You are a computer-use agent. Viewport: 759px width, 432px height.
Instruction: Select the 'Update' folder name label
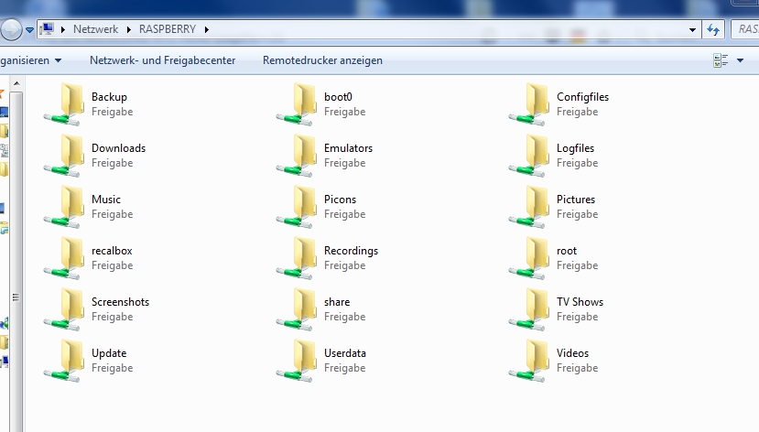pyautogui.click(x=109, y=353)
